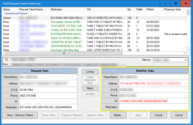Screen dimensions: 193x125
Task: Click written date 12/20/2021
Action: coord(153,30)
